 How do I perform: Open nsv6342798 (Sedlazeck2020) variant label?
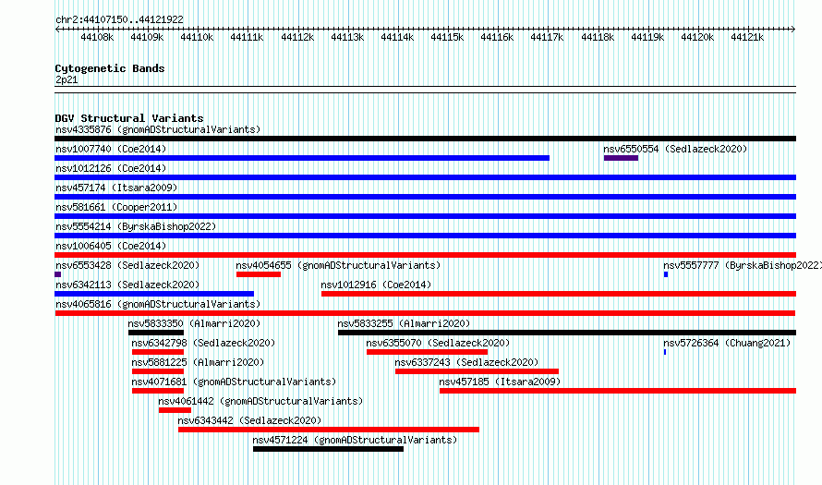[203, 343]
